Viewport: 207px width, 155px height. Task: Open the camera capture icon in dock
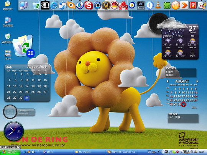(97, 5)
